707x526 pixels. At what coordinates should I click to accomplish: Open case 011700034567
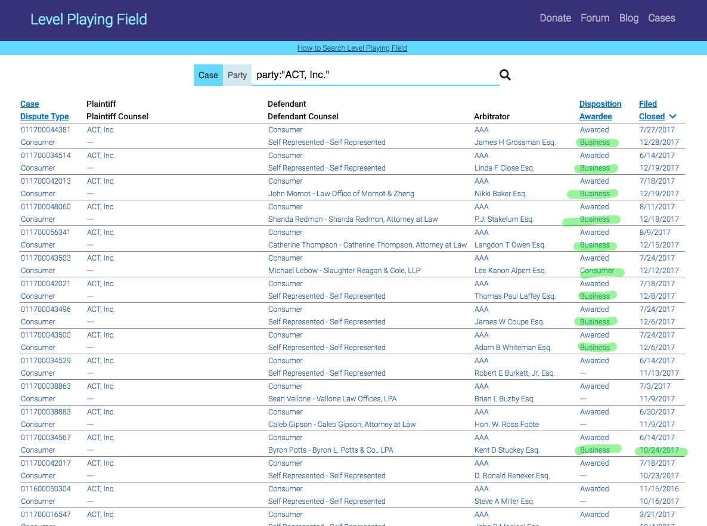pos(45,438)
